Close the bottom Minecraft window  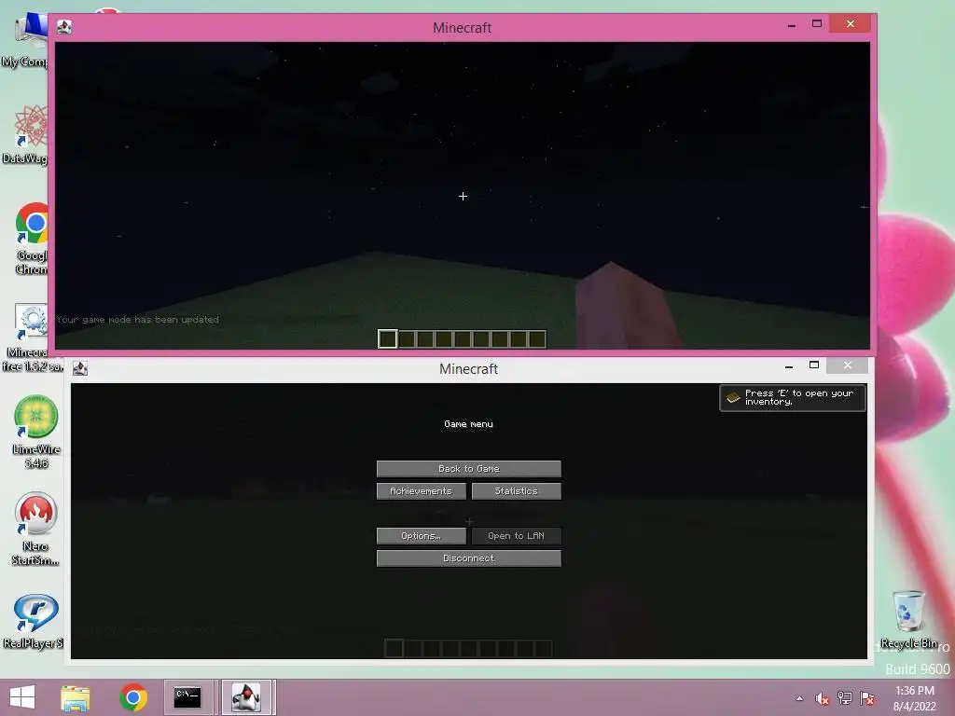pyautogui.click(x=847, y=365)
